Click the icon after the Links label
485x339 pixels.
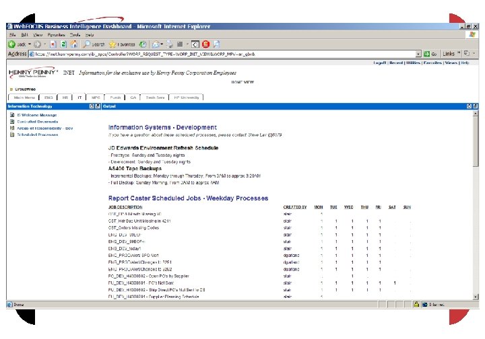[467, 53]
